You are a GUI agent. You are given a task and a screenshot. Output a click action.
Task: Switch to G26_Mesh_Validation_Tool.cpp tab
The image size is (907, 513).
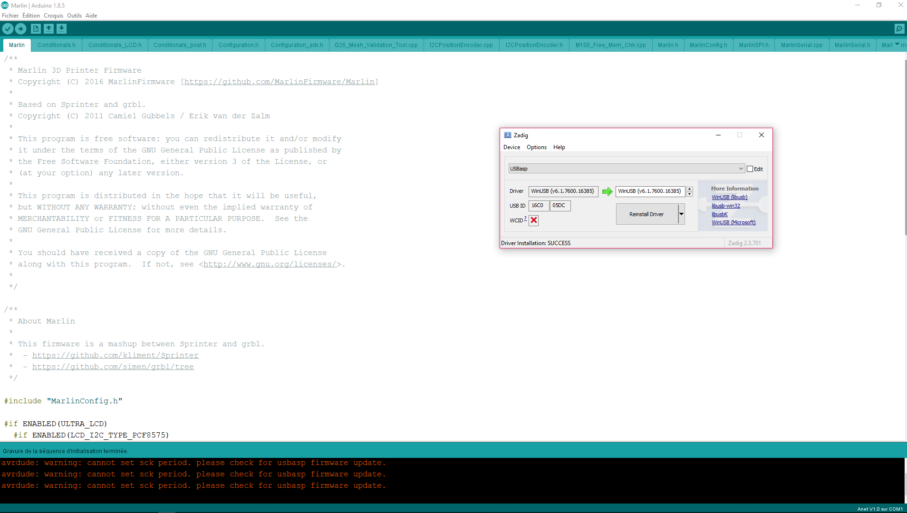click(x=376, y=45)
